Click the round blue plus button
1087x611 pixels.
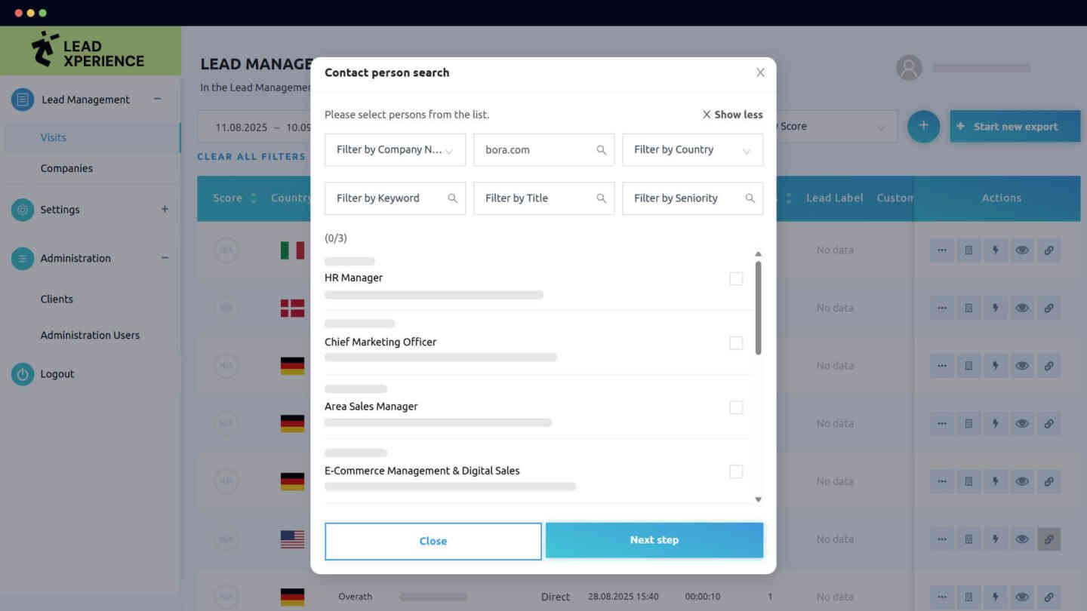click(923, 126)
